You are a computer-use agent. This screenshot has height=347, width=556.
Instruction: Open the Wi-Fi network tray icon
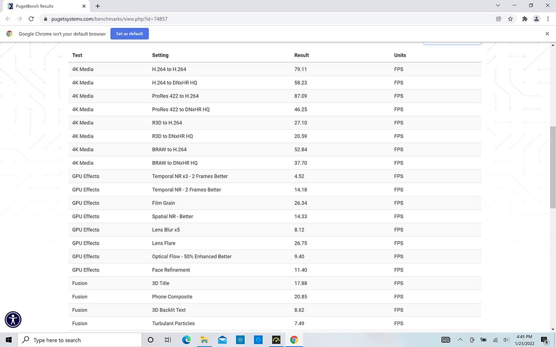click(495, 340)
